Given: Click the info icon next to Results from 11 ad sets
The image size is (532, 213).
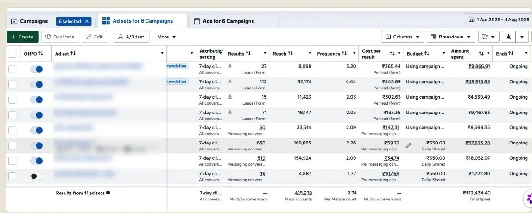Looking at the screenshot, I should [108, 193].
